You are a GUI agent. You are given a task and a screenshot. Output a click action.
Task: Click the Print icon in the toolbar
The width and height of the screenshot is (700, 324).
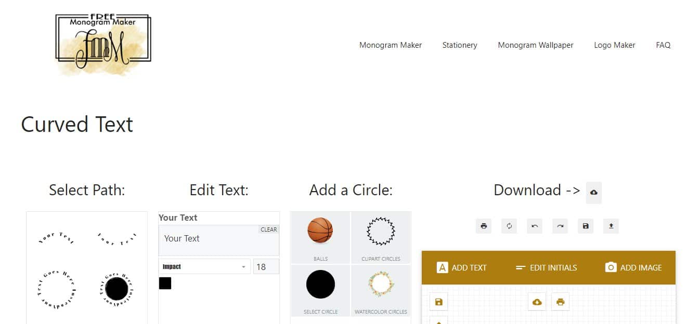point(483,226)
